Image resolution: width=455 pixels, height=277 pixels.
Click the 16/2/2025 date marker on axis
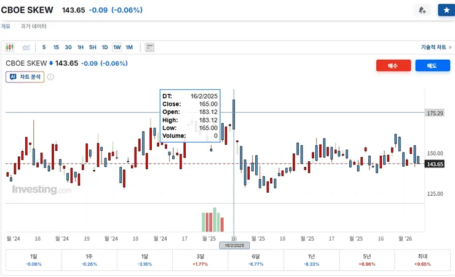234,246
